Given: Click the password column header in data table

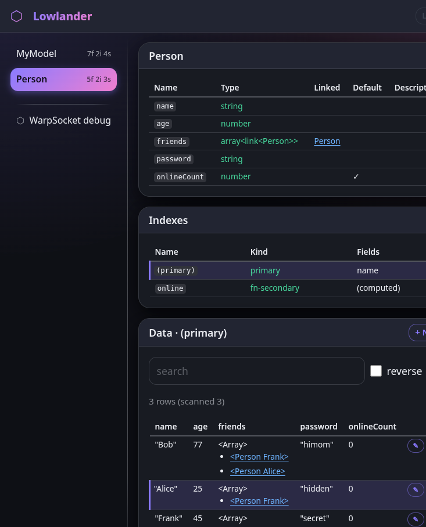Looking at the screenshot, I should 318,427.
